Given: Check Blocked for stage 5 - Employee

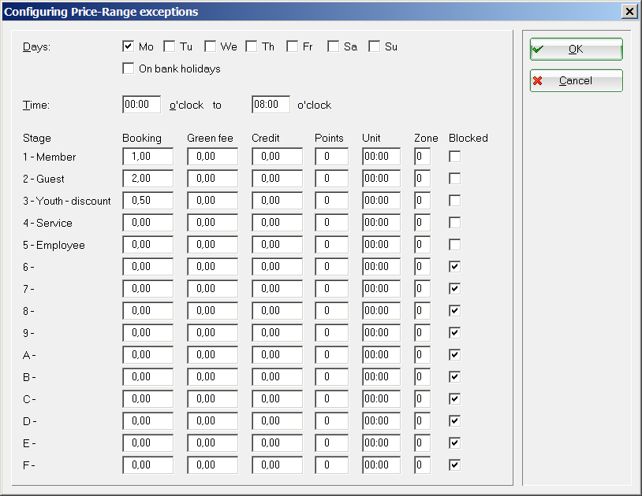Looking at the screenshot, I should coord(454,245).
